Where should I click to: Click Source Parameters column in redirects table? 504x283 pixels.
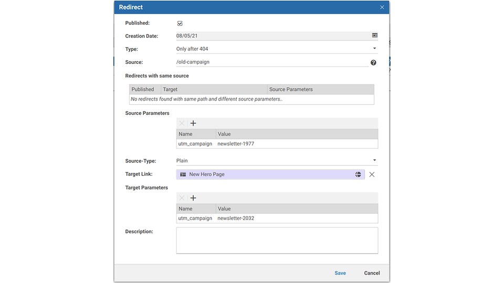tap(320, 89)
